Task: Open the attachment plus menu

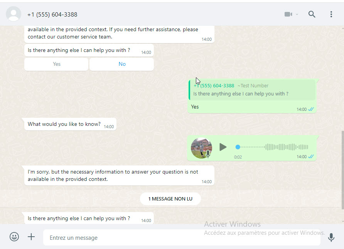Action: [31, 237]
